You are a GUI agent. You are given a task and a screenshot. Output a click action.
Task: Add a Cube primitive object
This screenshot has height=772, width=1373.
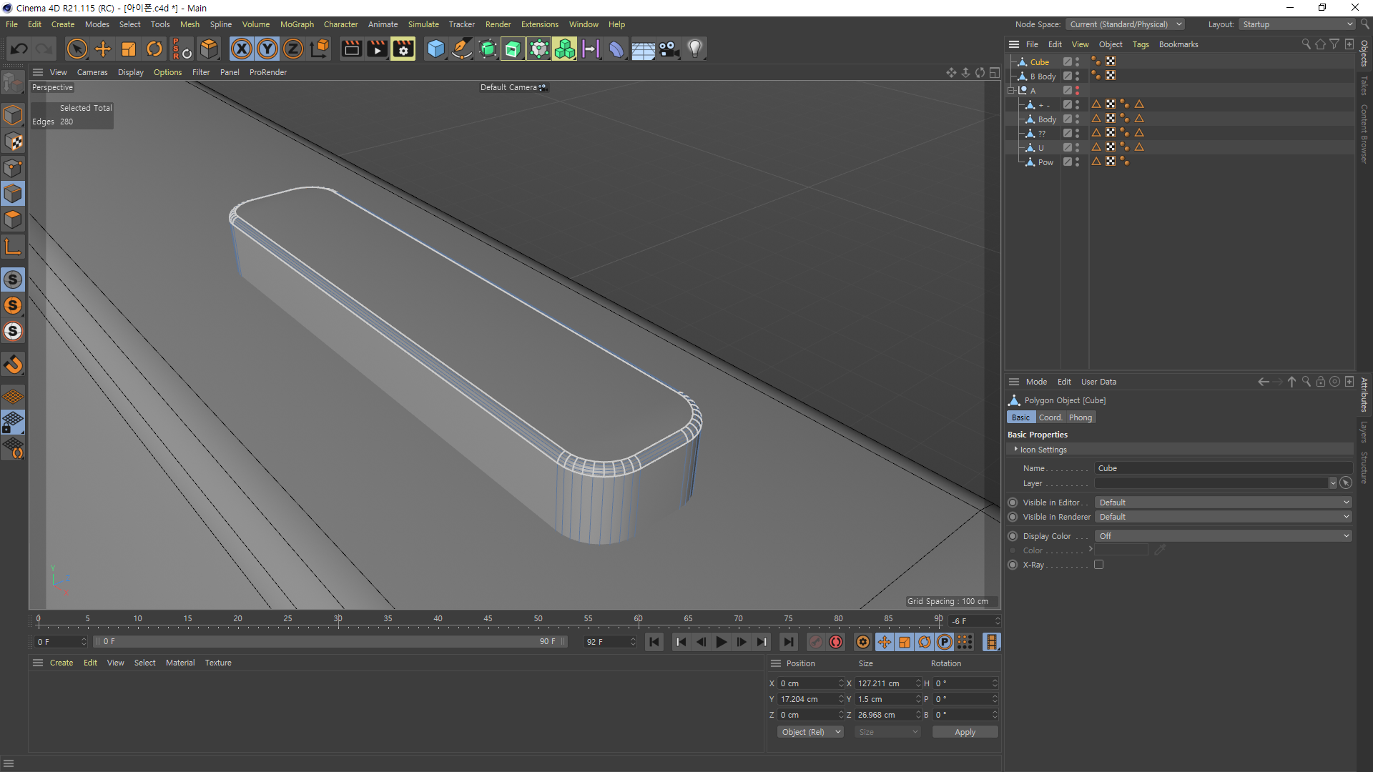coord(435,49)
